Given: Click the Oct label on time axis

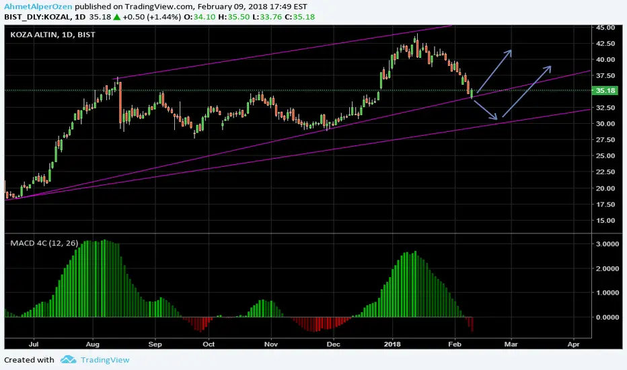Looking at the screenshot, I should click(x=209, y=344).
